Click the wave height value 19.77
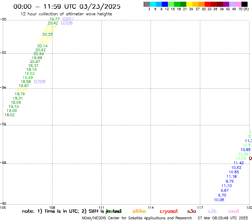 coord(54,19)
